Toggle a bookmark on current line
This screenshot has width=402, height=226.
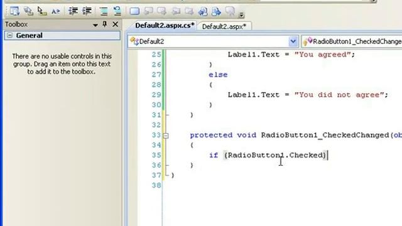point(134,11)
